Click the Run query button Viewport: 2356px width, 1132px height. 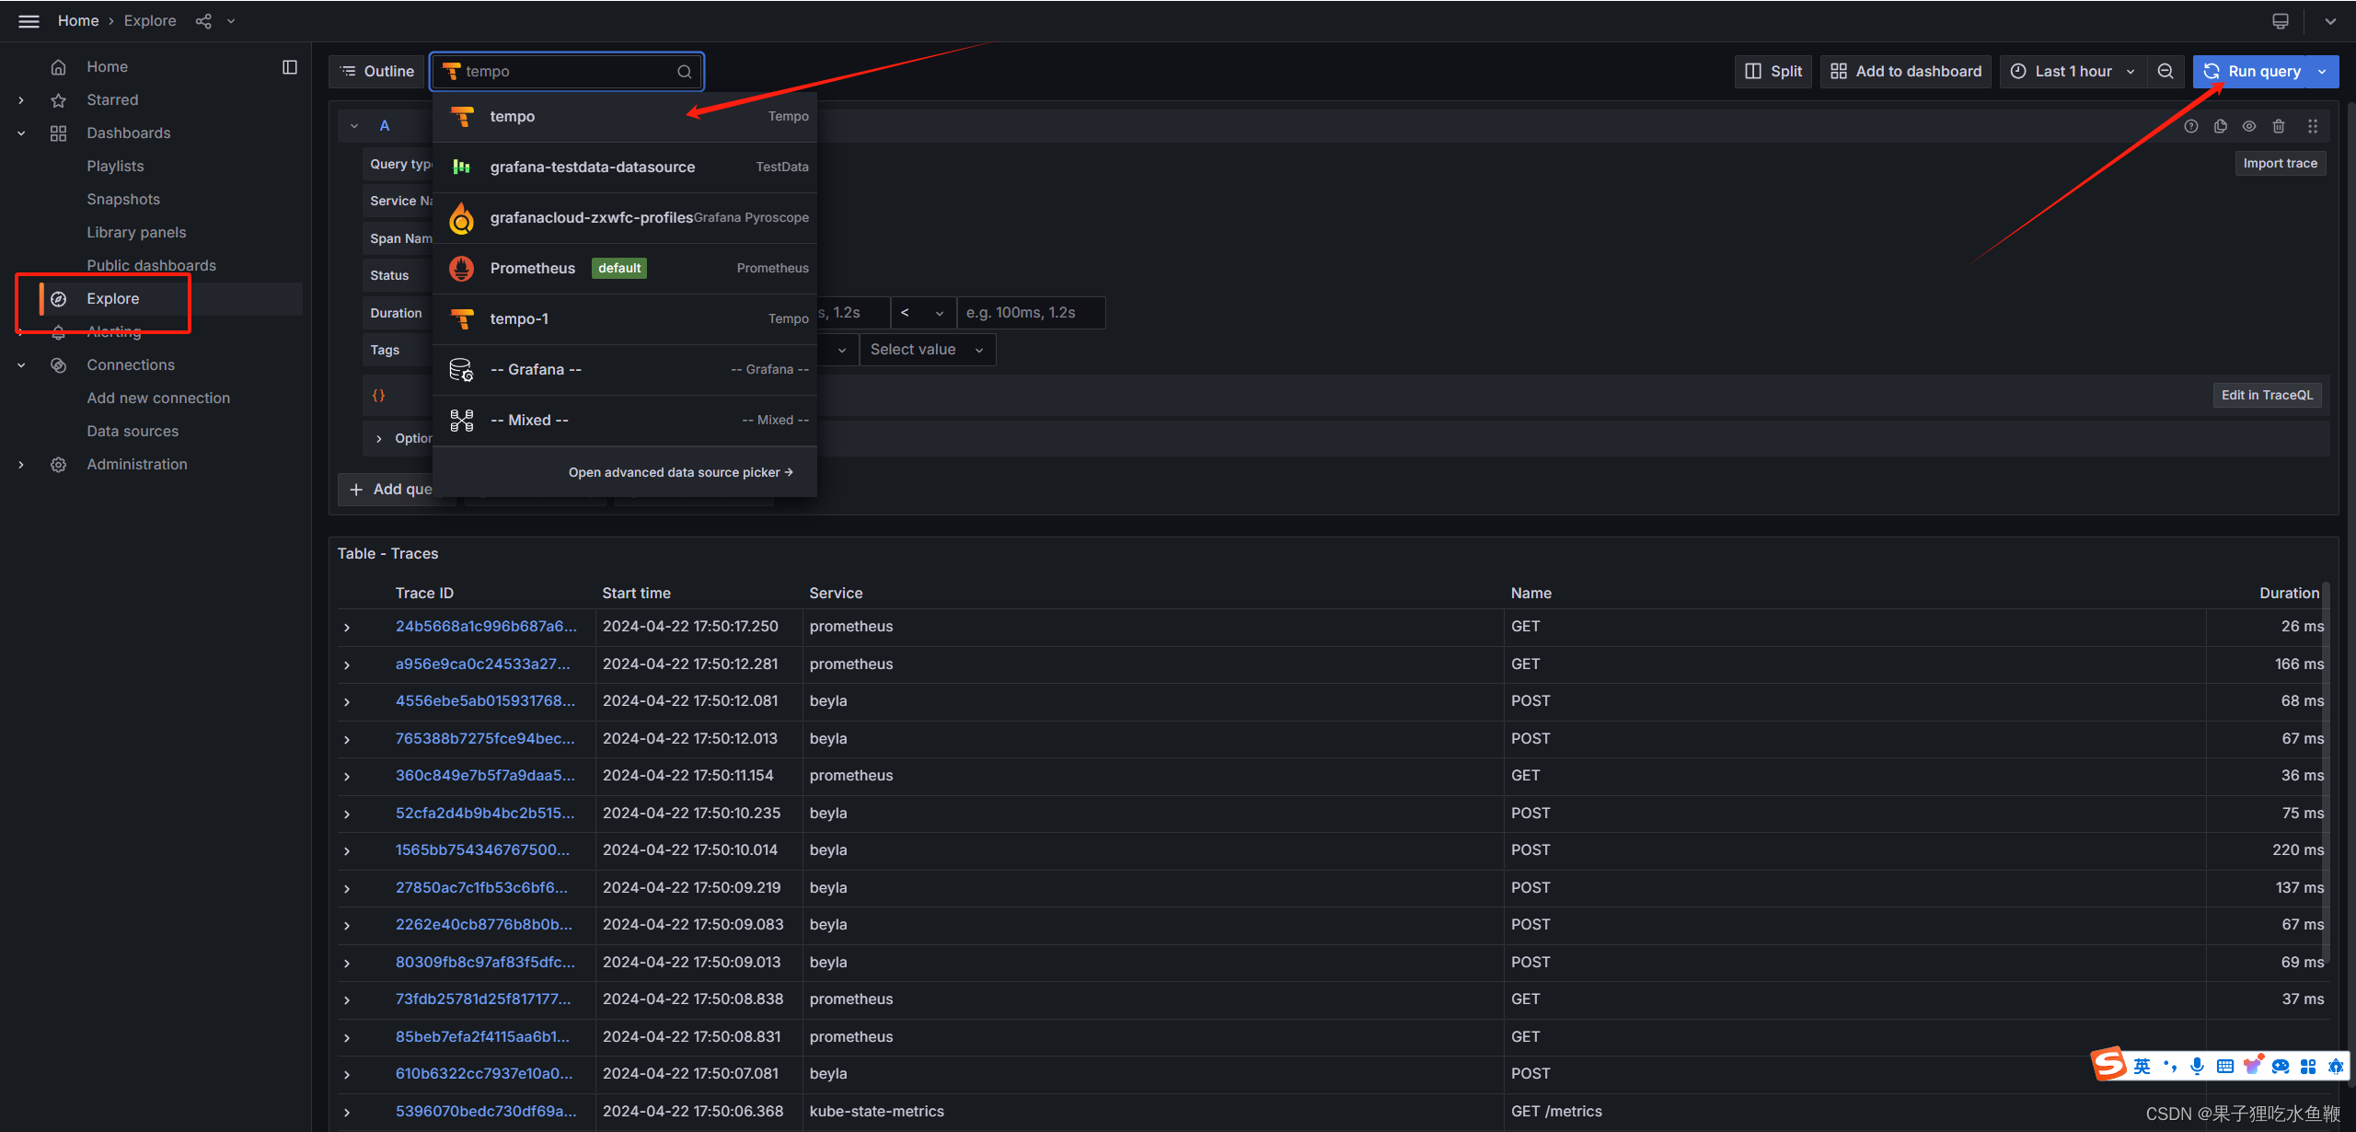coord(2253,72)
